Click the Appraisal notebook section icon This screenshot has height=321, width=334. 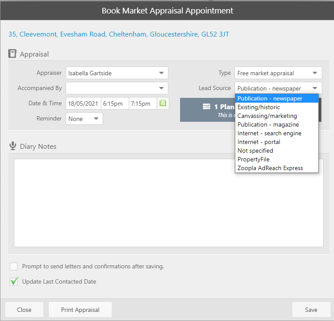click(12, 53)
